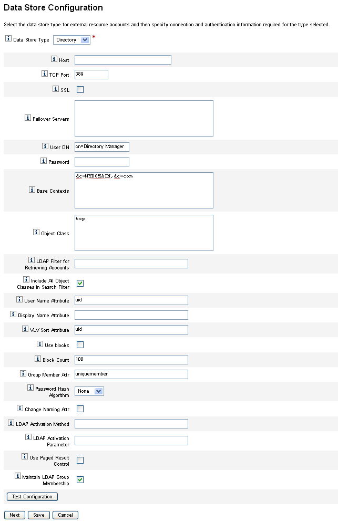The image size is (338, 523).
Task: Click the info icon next to Failover Servers
Action: (x=28, y=118)
